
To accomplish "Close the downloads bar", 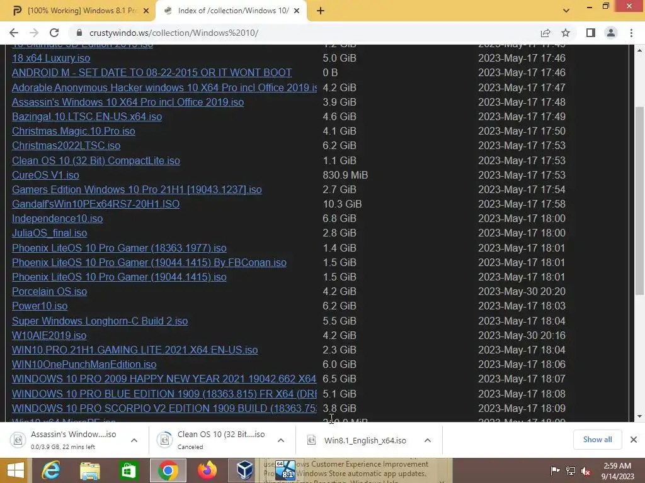I will pyautogui.click(x=634, y=440).
